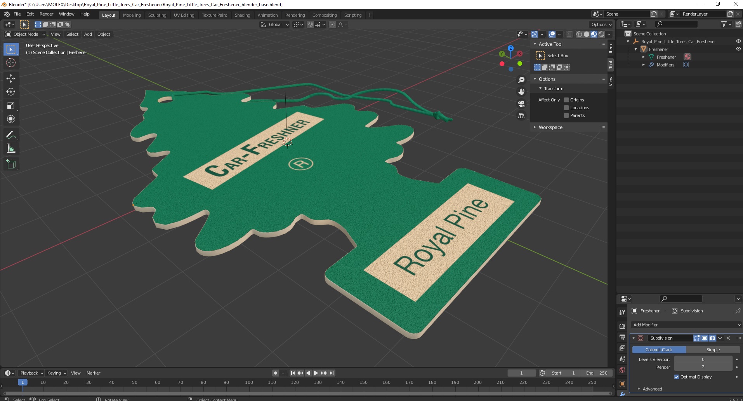This screenshot has width=743, height=401.
Task: Click the viewport zoom magnifier icon
Action: point(521,80)
